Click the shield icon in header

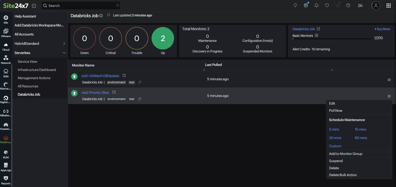click(x=327, y=5)
